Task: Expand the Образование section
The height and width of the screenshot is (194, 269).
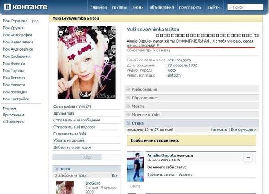Action: coord(191,98)
